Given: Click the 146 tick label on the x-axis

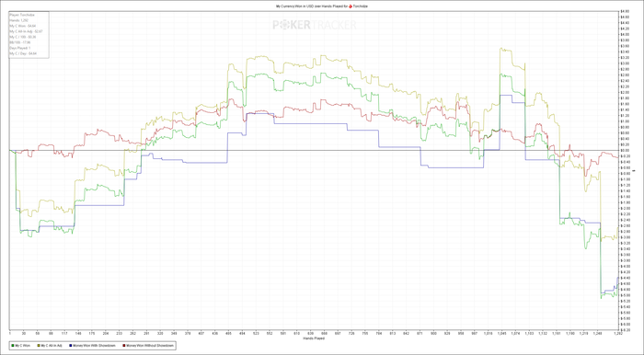Looking at the screenshot, I should [78, 334].
